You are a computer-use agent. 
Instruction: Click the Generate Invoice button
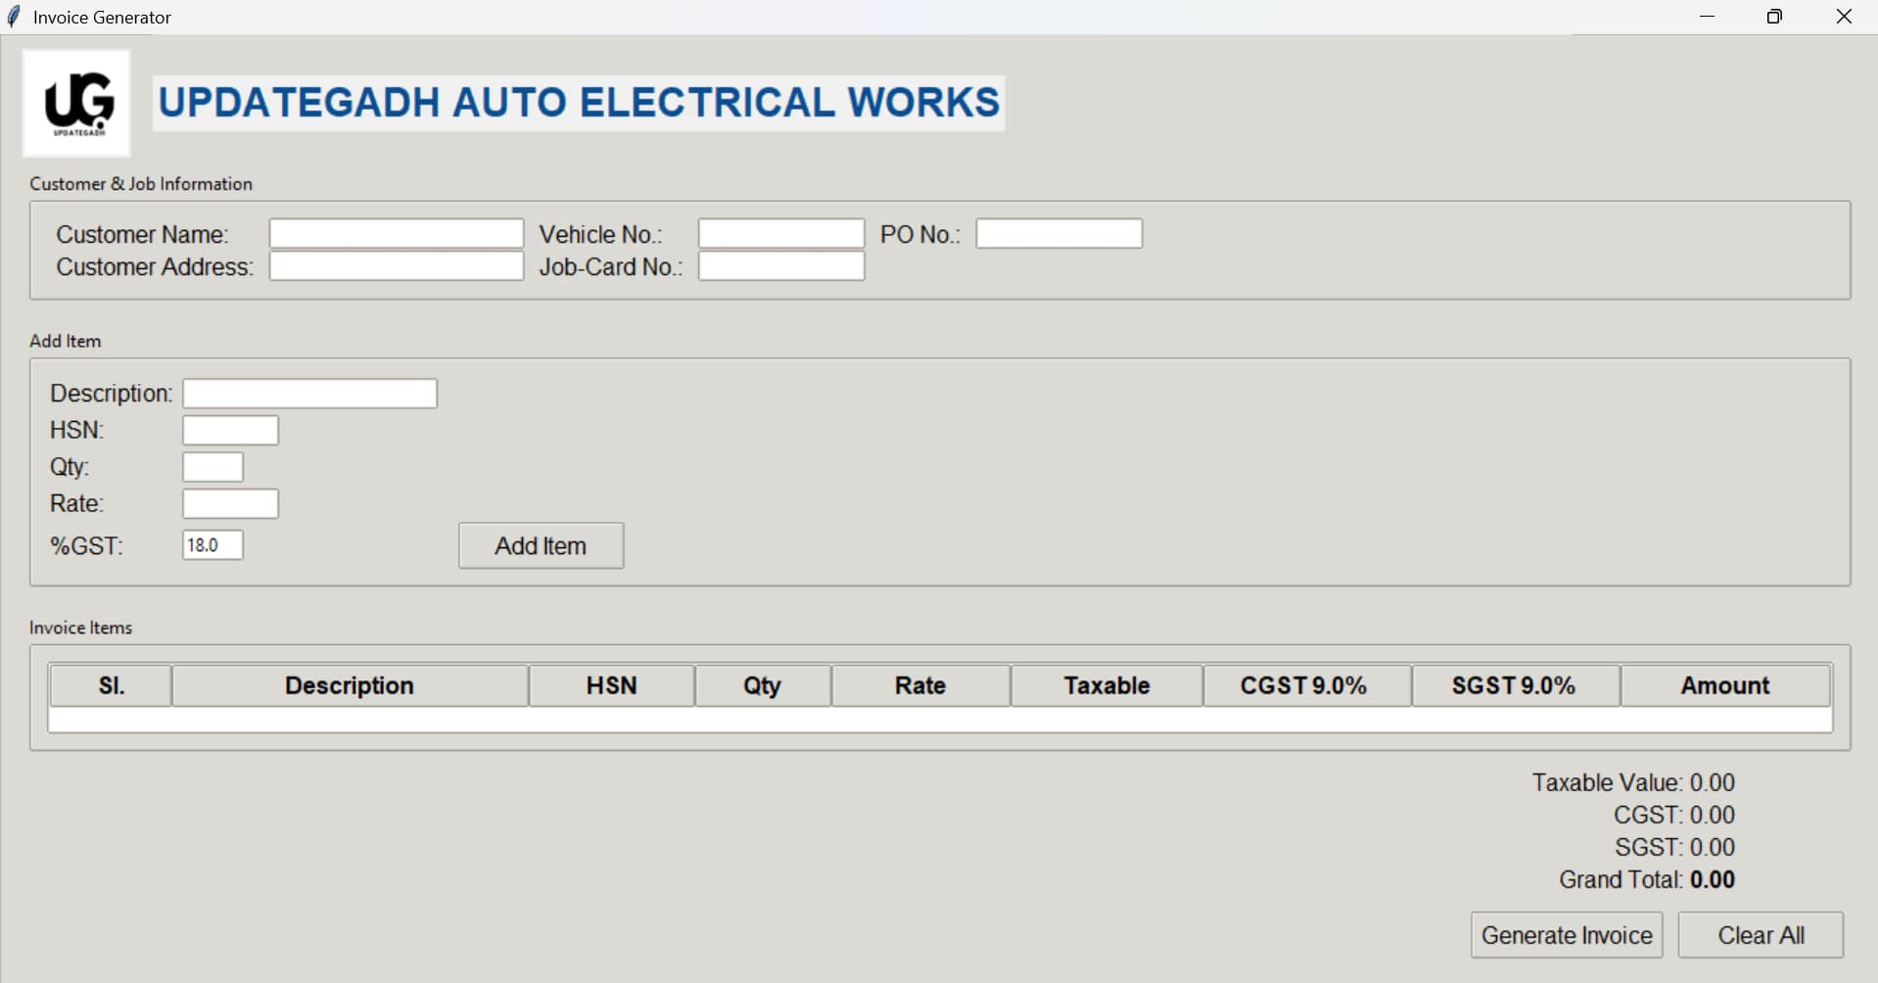click(x=1566, y=934)
